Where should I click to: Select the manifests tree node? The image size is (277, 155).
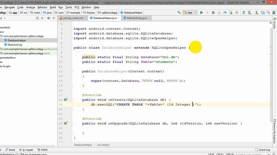pos(5,28)
